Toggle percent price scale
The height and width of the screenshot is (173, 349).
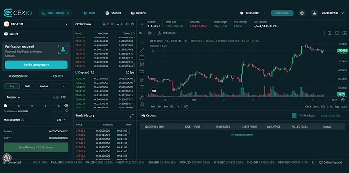coord(331,107)
